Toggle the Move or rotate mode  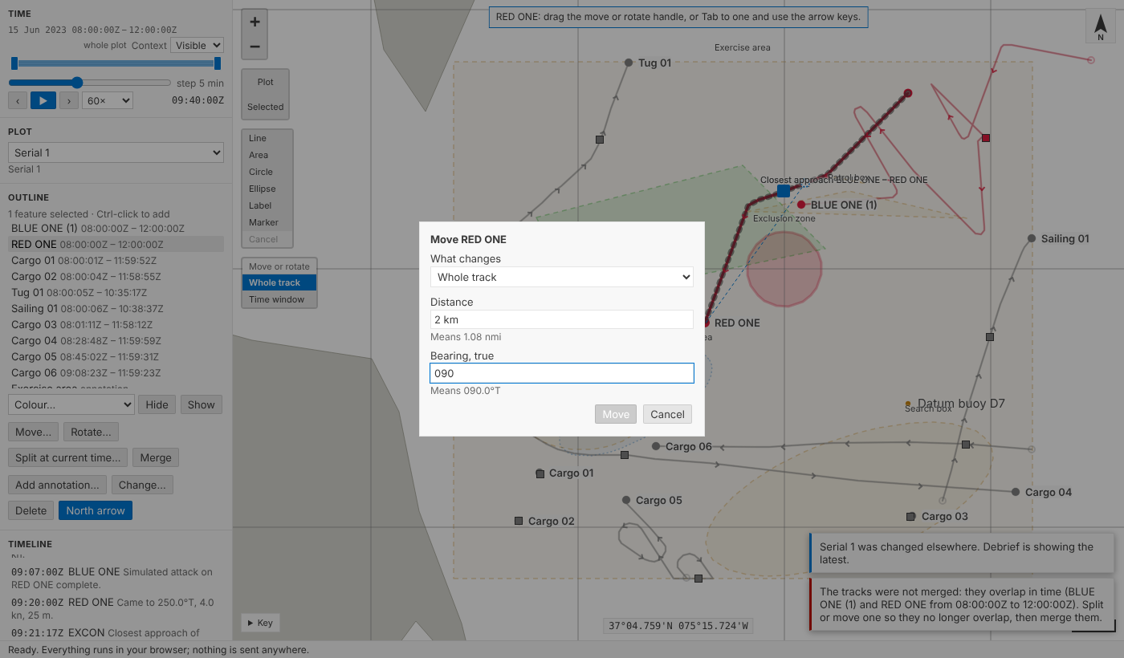pyautogui.click(x=279, y=266)
